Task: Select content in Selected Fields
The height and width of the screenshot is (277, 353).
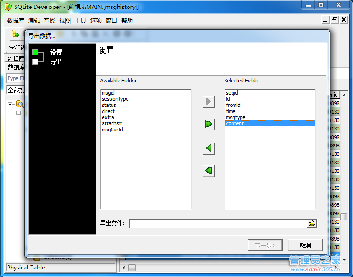Action: 270,123
